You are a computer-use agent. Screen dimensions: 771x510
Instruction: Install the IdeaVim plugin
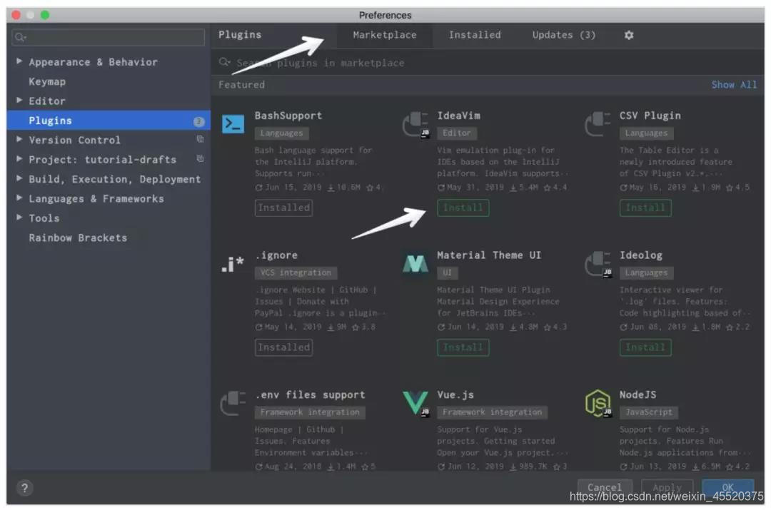pos(463,208)
